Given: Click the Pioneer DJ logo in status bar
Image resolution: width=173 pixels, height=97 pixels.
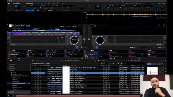Looking at the screenshot, I should [x=11, y=96].
